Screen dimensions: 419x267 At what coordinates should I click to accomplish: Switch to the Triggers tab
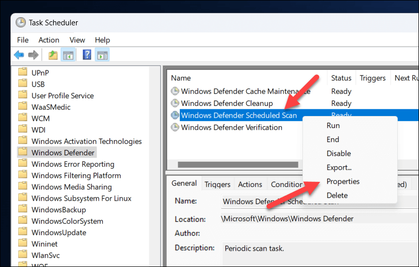pyautogui.click(x=217, y=184)
